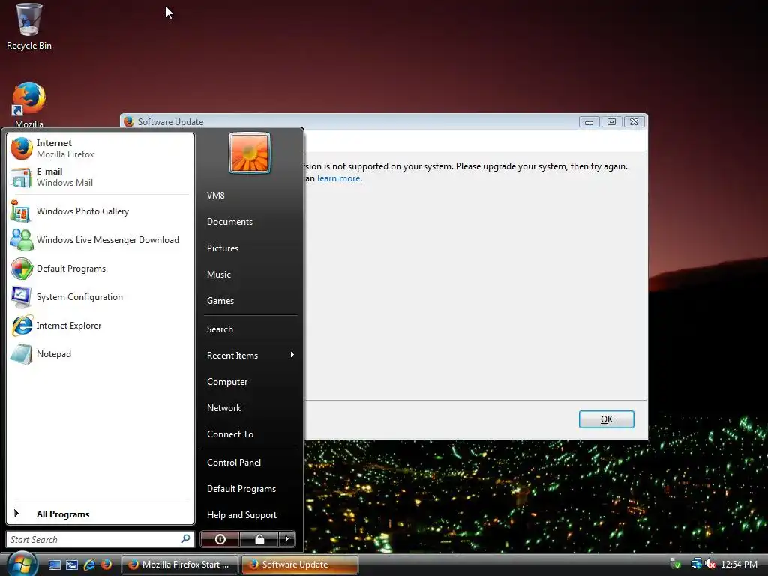768x576 pixels.
Task: Open Search from Start menu
Action: point(250,329)
